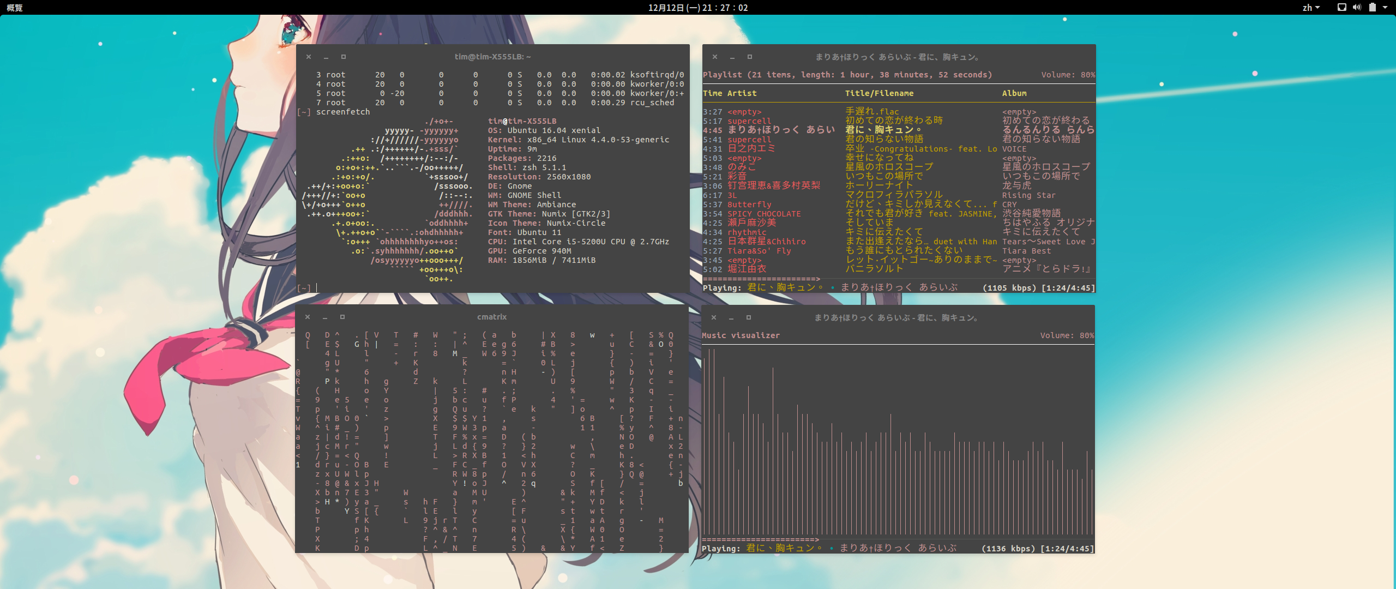The image size is (1396, 589).
Task: Close the cmatrix window
Action: [x=308, y=317]
